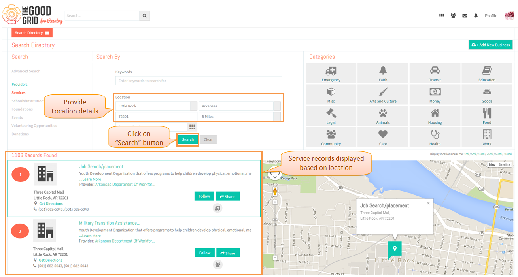Click the teal location pin on map
This screenshot has width=518, height=277.
pyautogui.click(x=394, y=249)
